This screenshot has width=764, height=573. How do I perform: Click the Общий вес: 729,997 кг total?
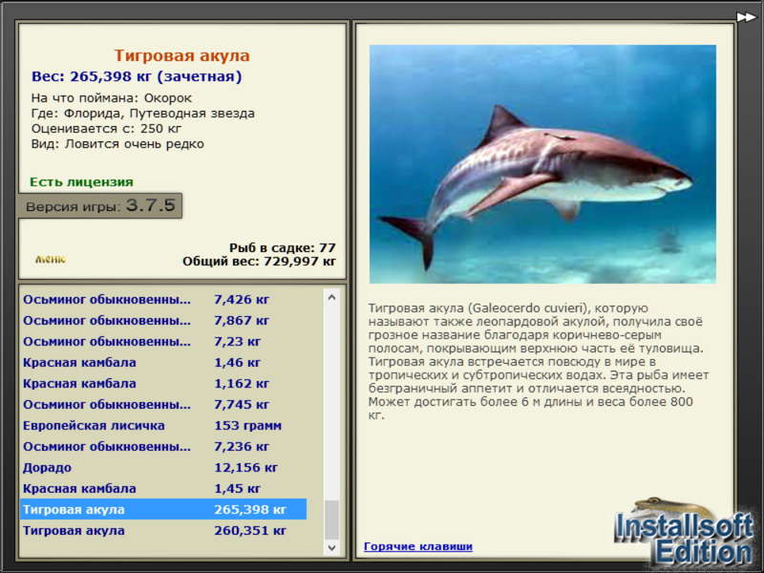pos(259,262)
